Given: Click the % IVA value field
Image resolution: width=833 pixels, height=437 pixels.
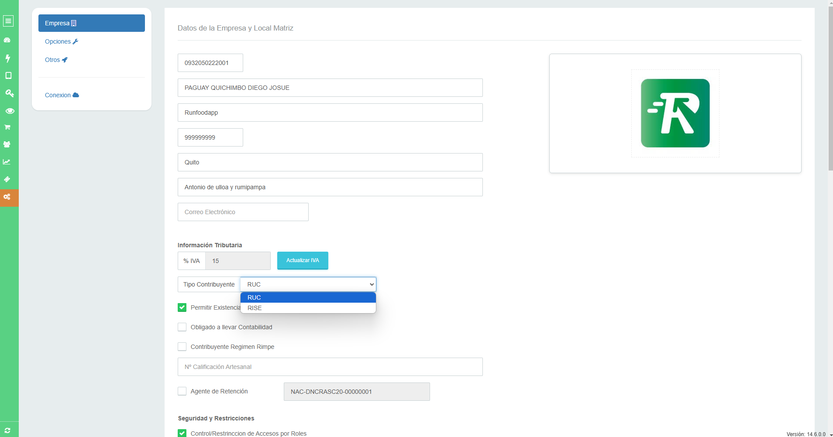Looking at the screenshot, I should [238, 261].
